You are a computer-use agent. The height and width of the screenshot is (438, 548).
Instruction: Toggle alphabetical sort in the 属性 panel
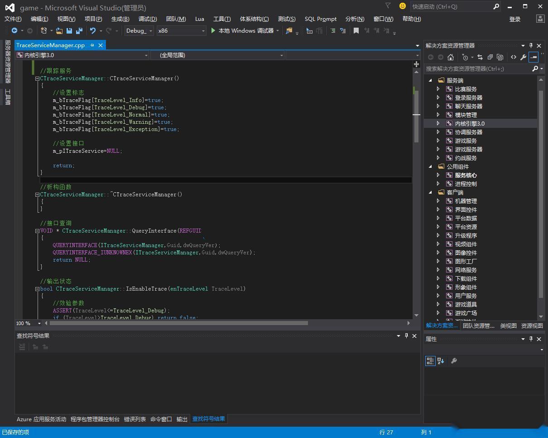tap(441, 361)
